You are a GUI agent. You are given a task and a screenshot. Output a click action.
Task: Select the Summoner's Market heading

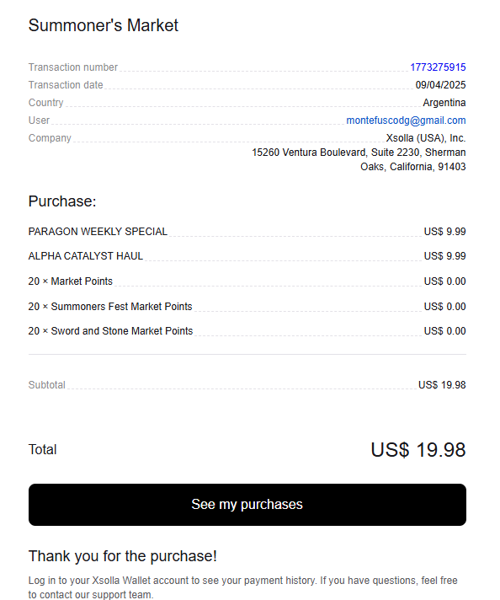point(104,25)
